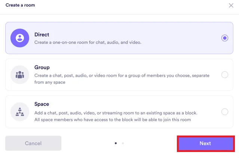Click the 'Create a room' dialog heading
The image size is (239, 158).
tap(20, 5)
